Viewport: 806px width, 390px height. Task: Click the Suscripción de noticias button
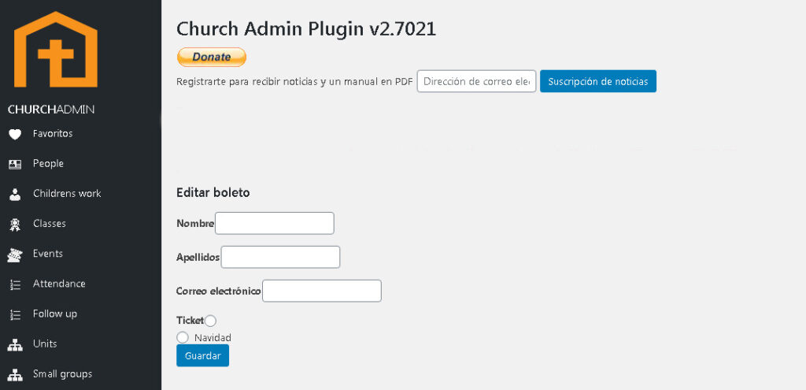click(597, 81)
